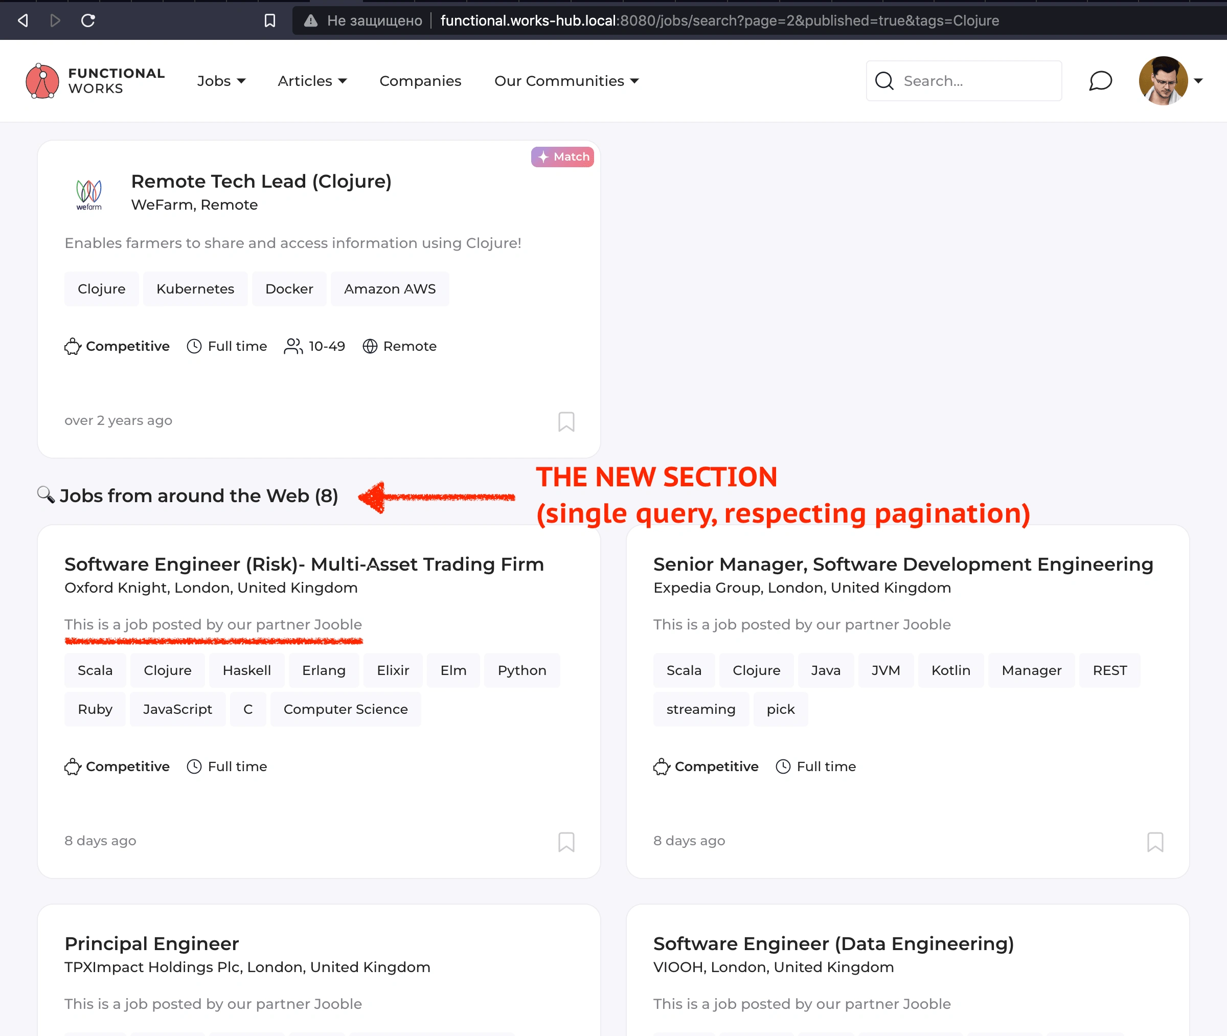Open the Companies menu item
This screenshot has height=1036, width=1227.
420,81
